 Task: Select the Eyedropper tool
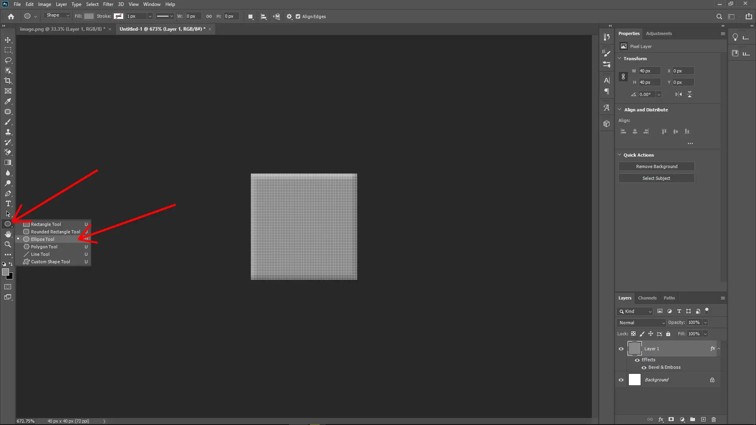point(8,102)
